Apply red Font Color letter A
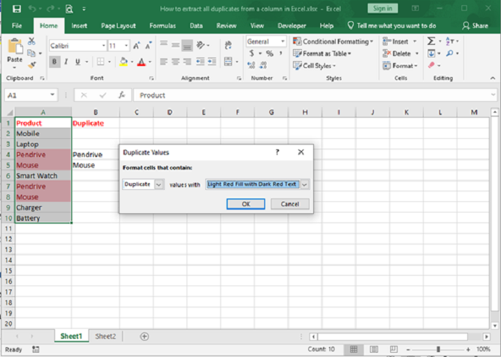The height and width of the screenshot is (357, 501). 142,62
